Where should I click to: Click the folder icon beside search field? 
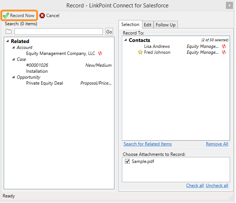click(x=9, y=32)
